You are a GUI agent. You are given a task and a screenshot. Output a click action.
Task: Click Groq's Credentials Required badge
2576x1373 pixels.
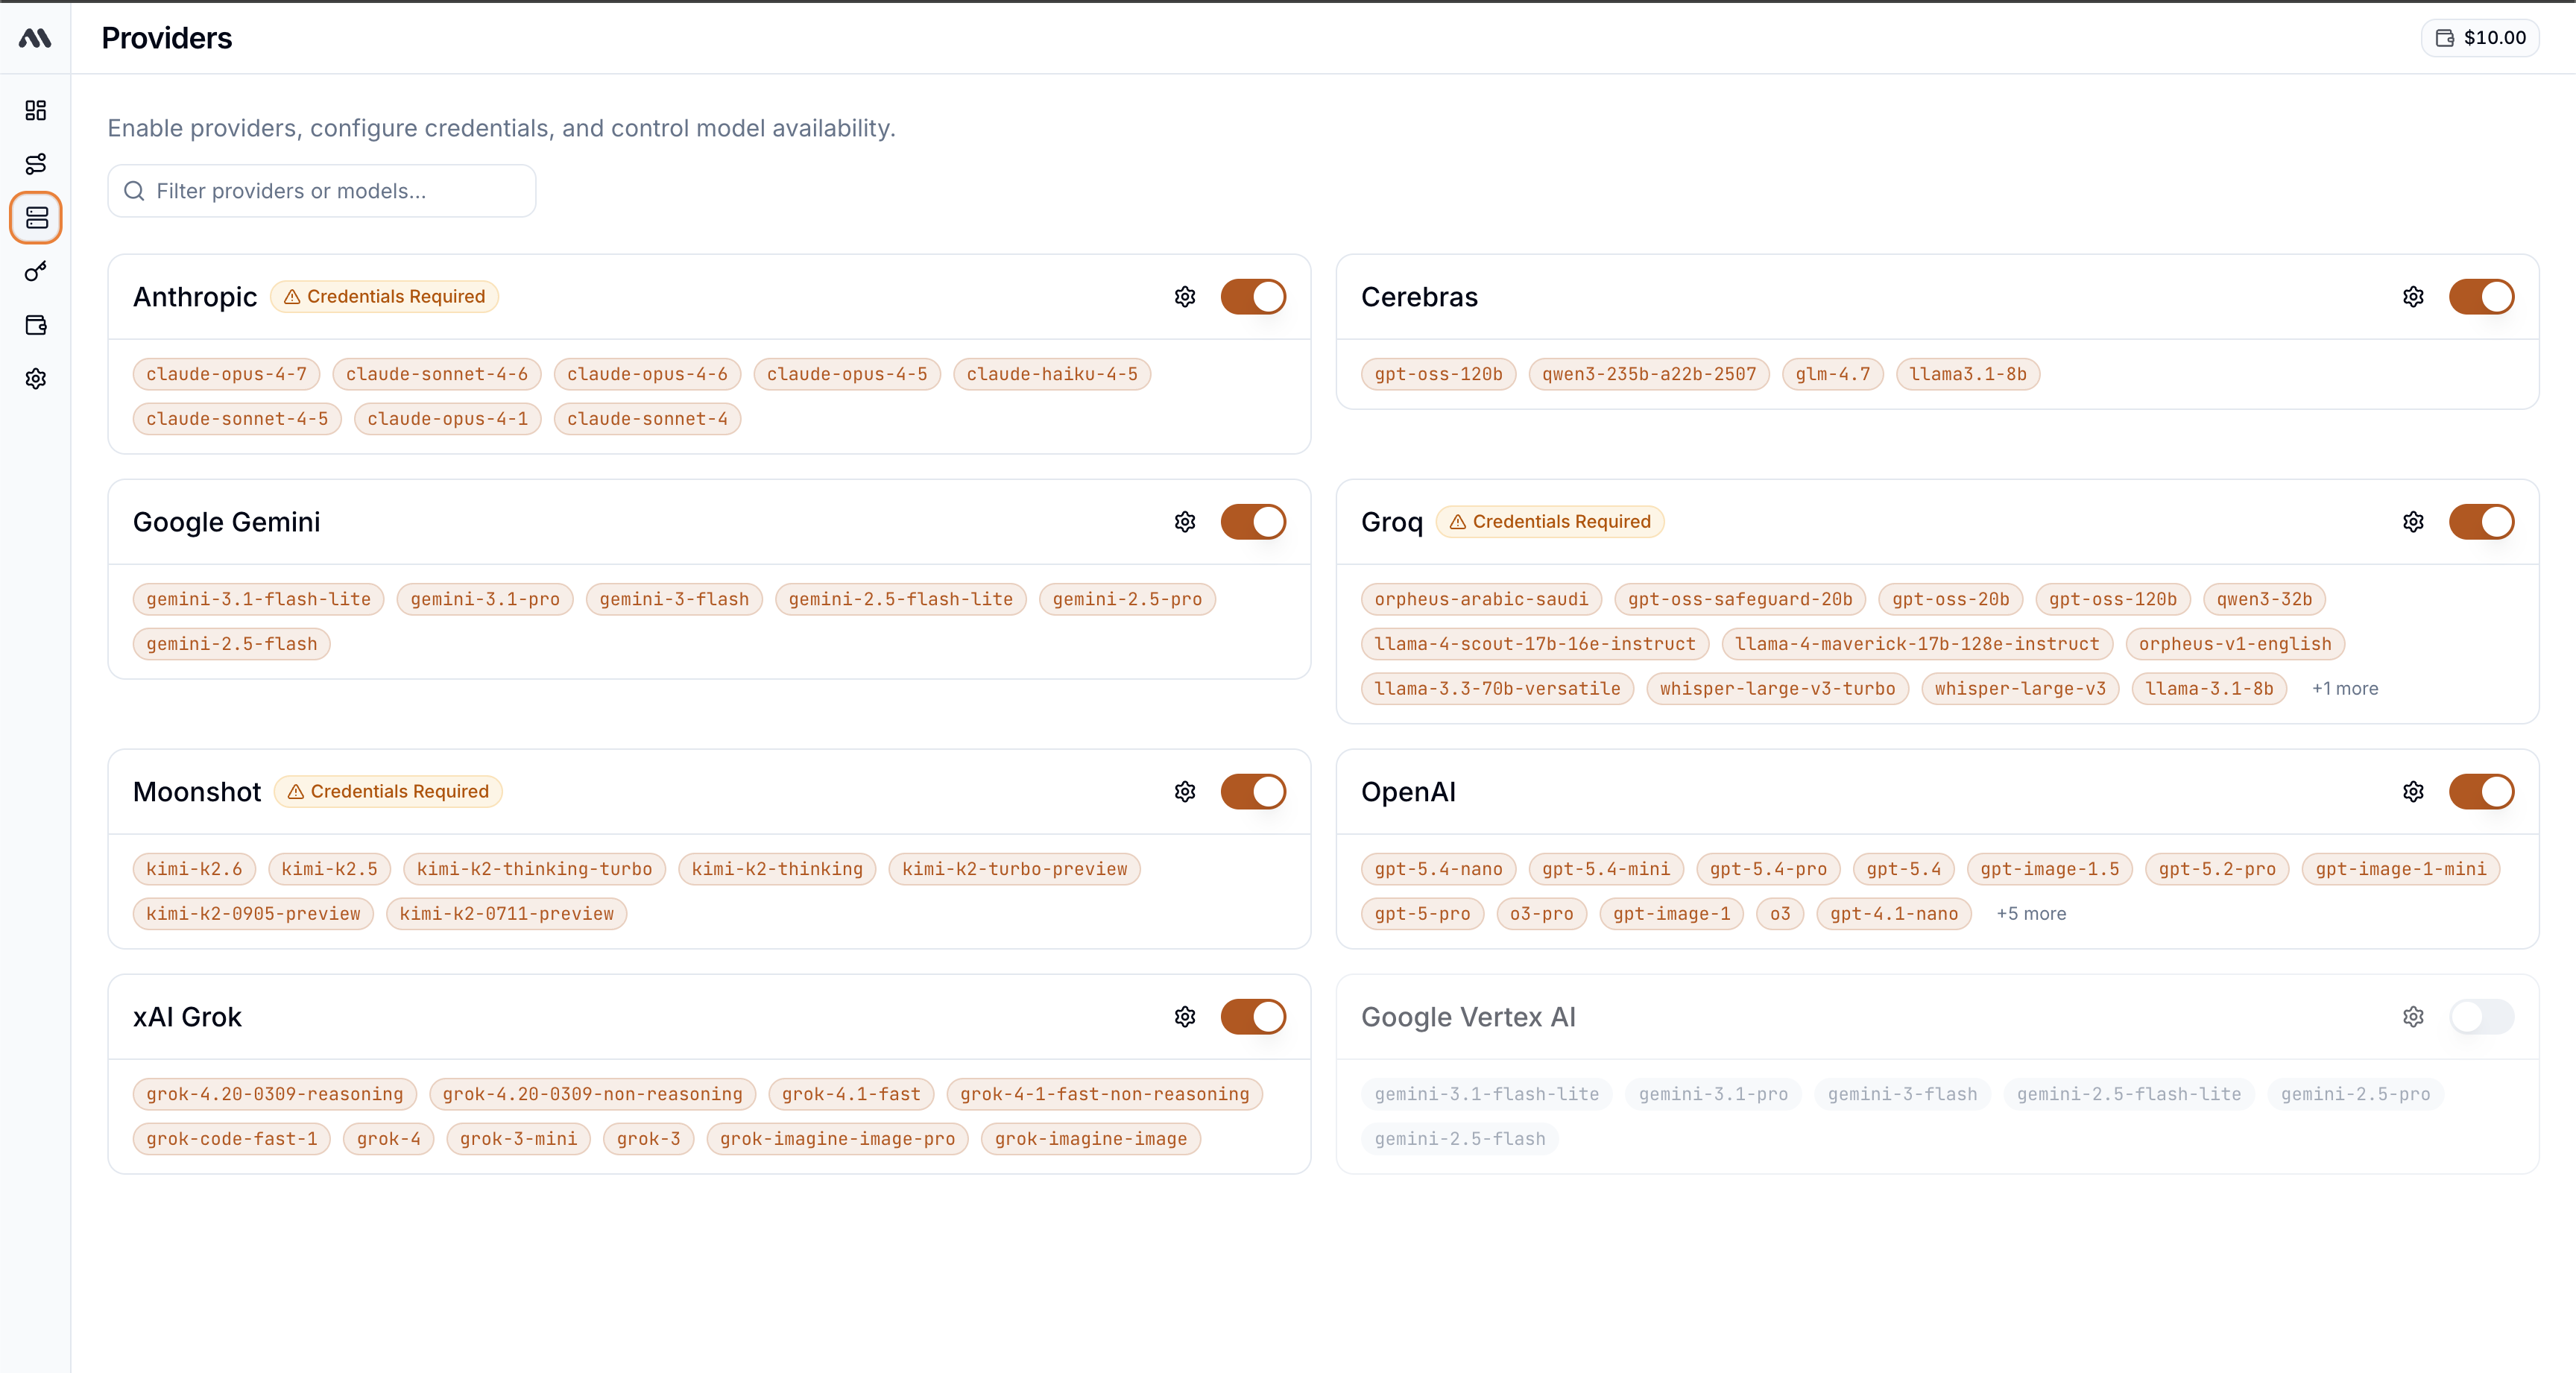[x=1550, y=522]
